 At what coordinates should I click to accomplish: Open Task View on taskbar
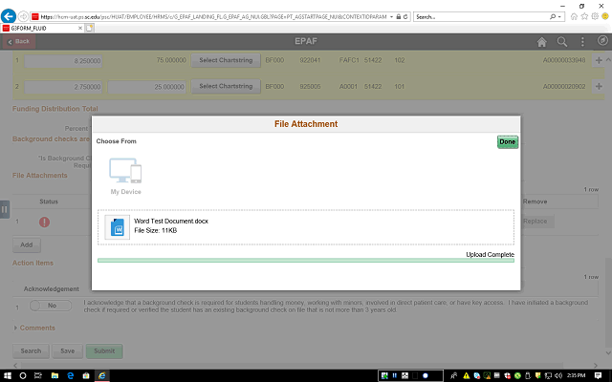coord(38,375)
